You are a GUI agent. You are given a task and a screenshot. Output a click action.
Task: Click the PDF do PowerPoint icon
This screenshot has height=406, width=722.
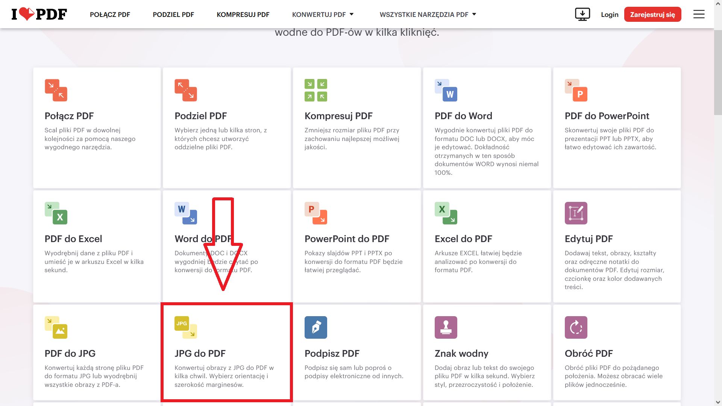click(x=576, y=90)
